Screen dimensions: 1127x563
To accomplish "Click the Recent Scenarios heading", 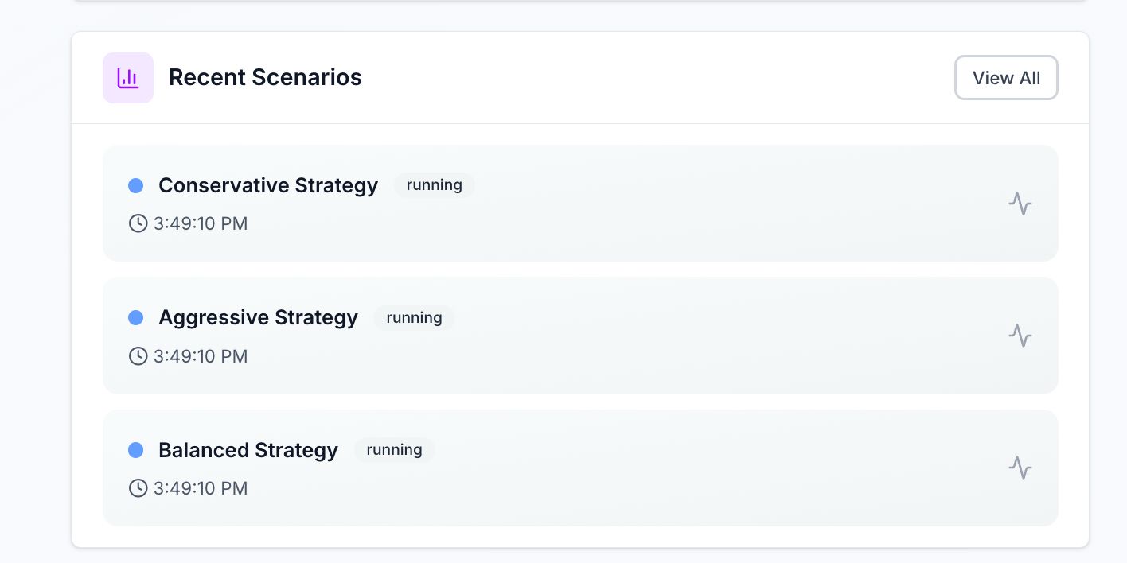I will coord(265,78).
